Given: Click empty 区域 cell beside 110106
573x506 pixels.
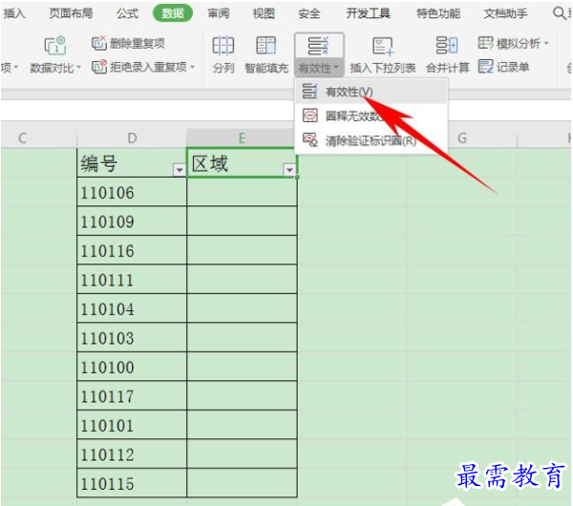Looking at the screenshot, I should click(242, 192).
